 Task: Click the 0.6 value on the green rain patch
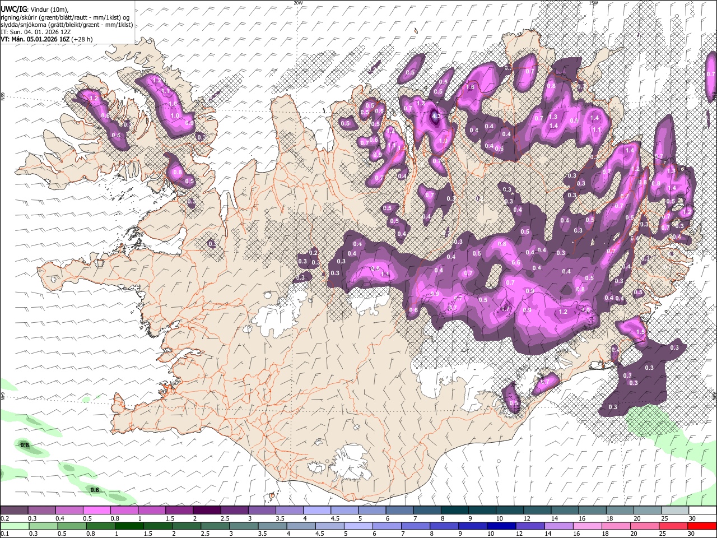click(95, 490)
